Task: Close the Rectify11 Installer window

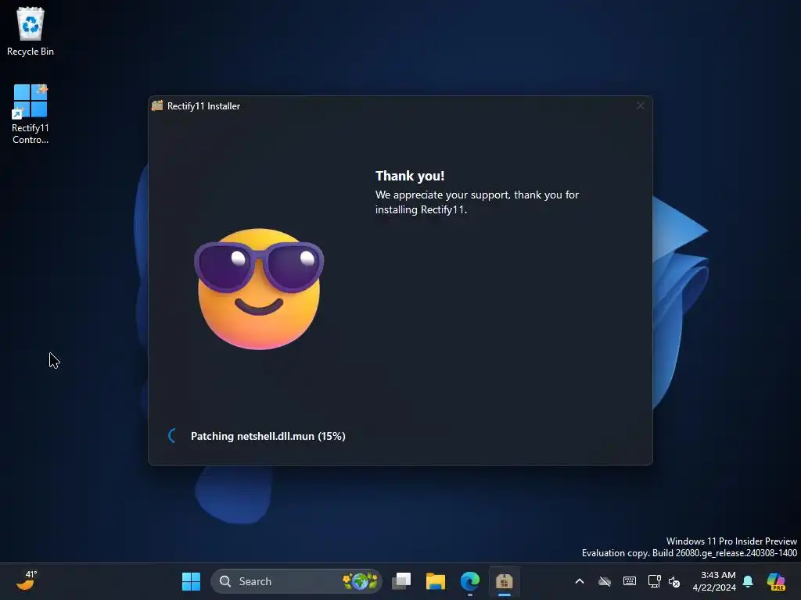Action: [x=640, y=105]
